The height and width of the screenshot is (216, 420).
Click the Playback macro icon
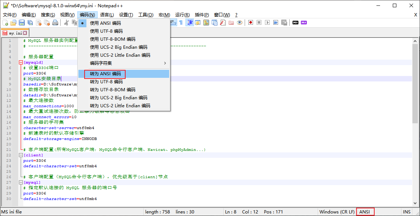pos(267,23)
